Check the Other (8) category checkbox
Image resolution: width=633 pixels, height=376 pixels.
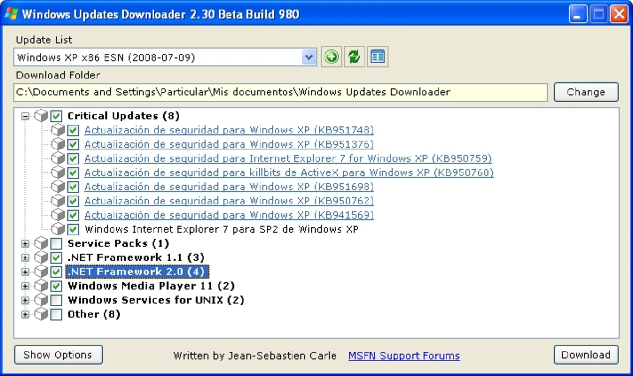point(56,314)
